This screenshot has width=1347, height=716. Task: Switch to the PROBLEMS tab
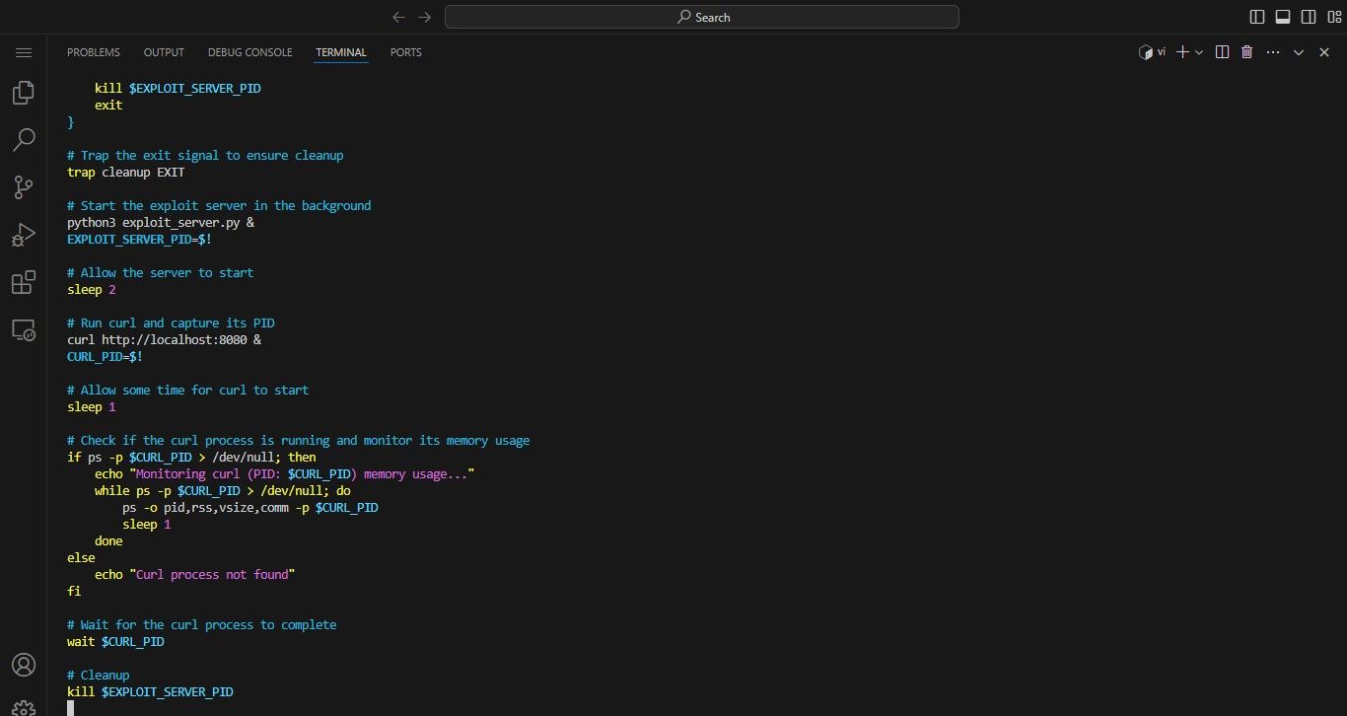tap(94, 52)
